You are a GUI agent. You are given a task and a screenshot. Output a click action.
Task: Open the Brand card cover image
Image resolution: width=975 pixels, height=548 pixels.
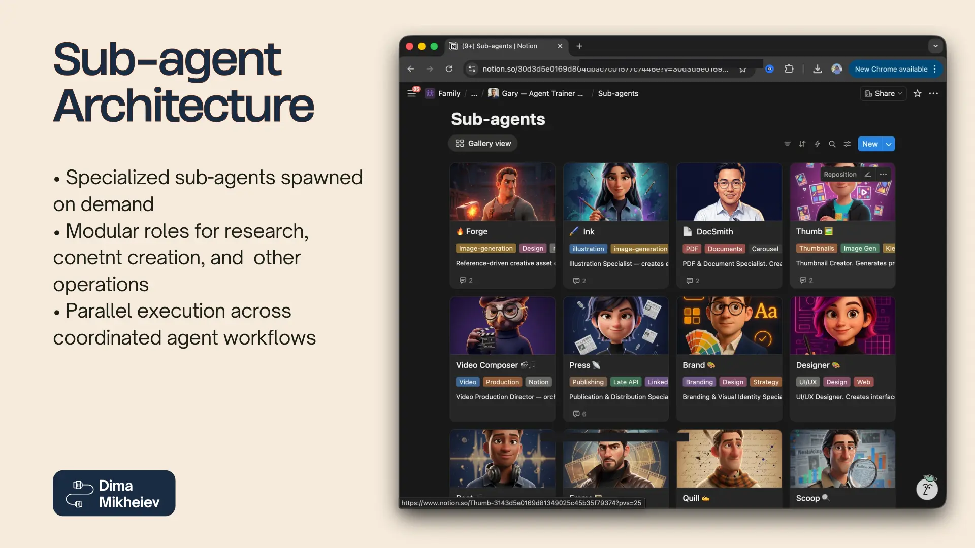pos(729,325)
